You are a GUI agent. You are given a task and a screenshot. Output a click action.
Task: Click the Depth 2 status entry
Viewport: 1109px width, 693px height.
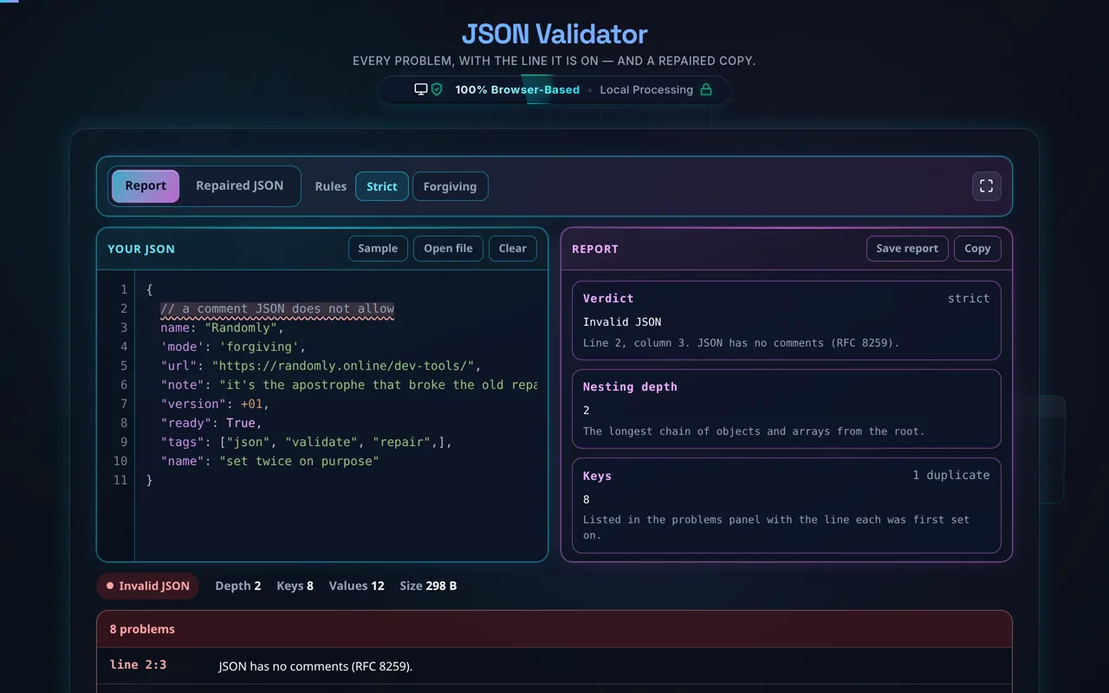click(238, 586)
